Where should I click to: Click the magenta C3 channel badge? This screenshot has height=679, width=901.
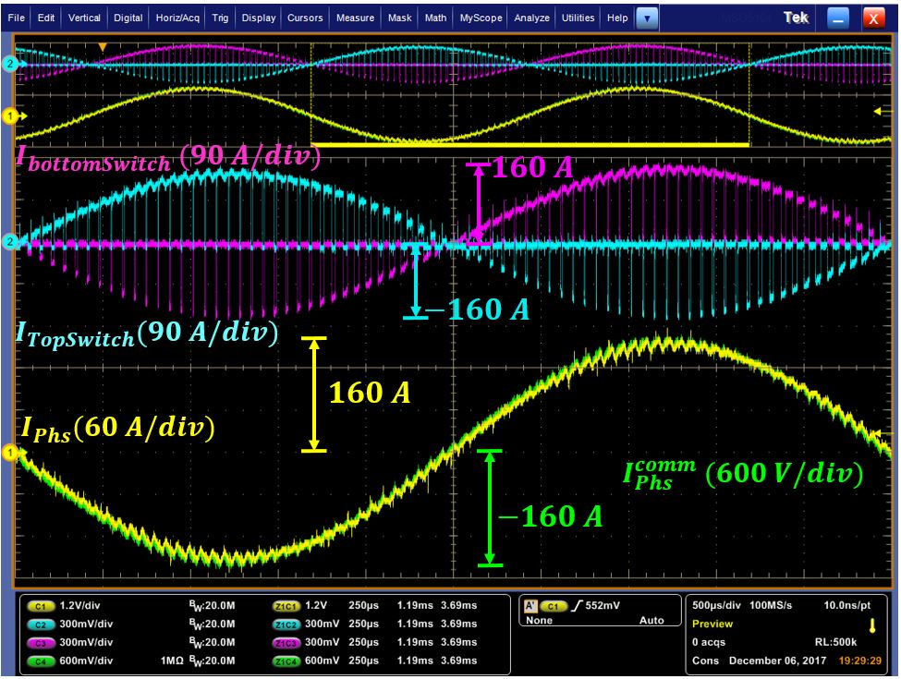tap(42, 642)
